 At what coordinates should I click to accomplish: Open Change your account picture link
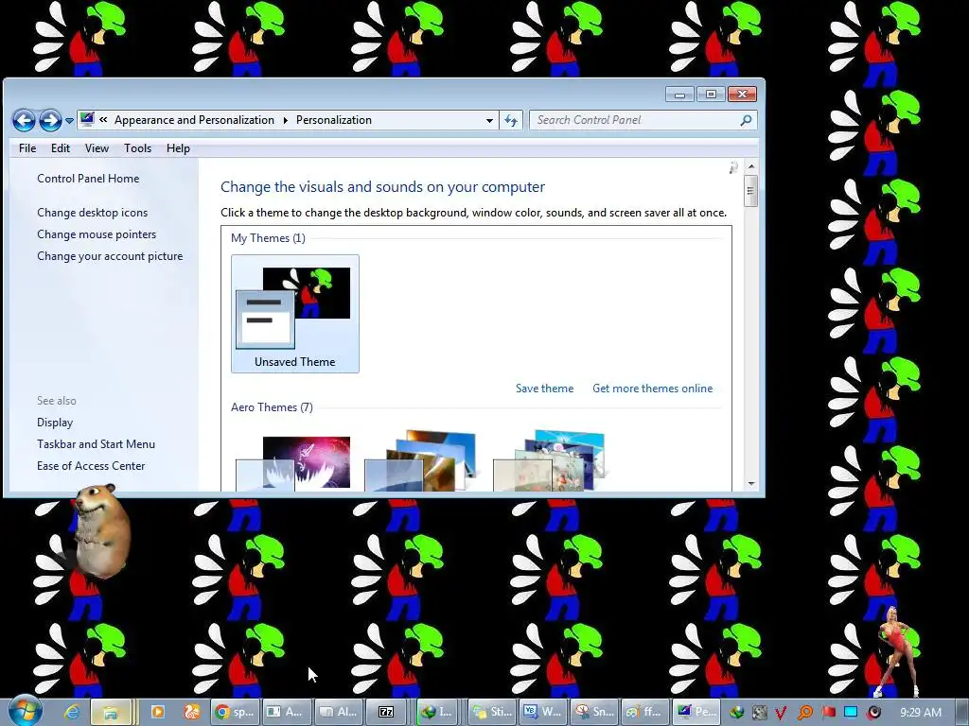[x=110, y=256]
